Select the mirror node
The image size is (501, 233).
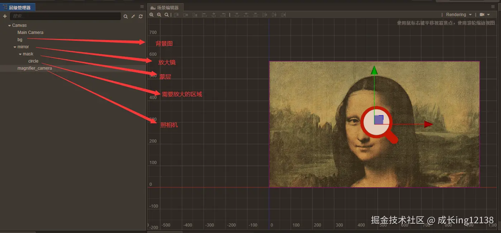click(23, 47)
